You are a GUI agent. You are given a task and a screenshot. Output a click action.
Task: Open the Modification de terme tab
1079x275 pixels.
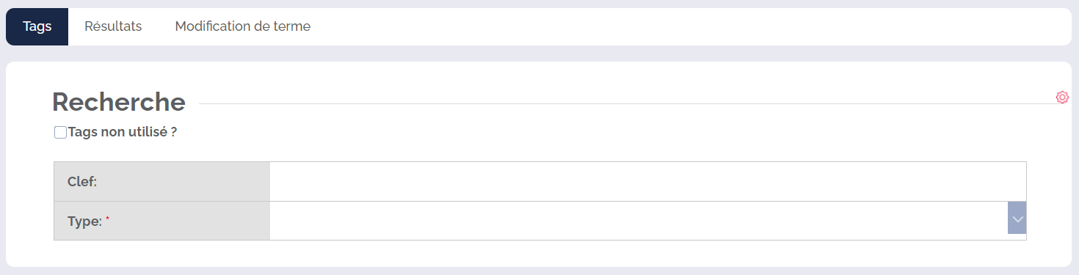point(242,26)
